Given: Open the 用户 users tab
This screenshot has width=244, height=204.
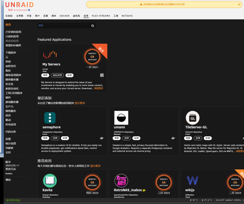Looking at the screenshot, I should pyautogui.click(x=37, y=16).
